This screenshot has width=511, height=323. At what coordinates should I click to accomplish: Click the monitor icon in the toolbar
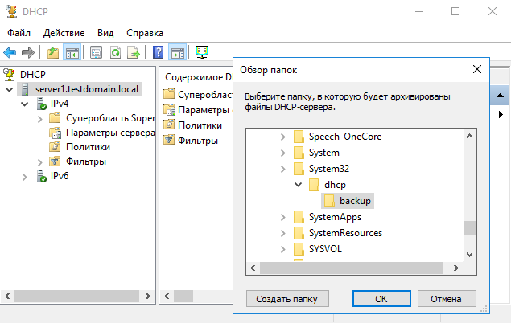(x=202, y=52)
